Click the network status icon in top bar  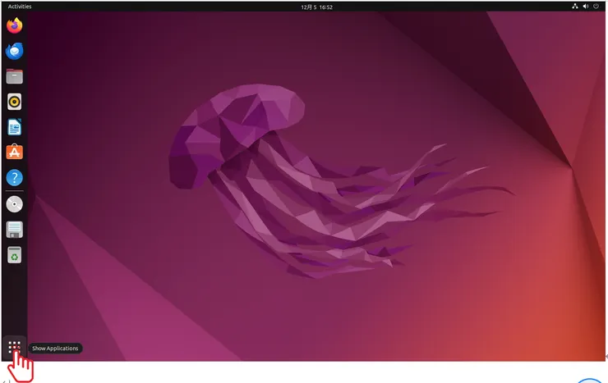[x=574, y=7]
